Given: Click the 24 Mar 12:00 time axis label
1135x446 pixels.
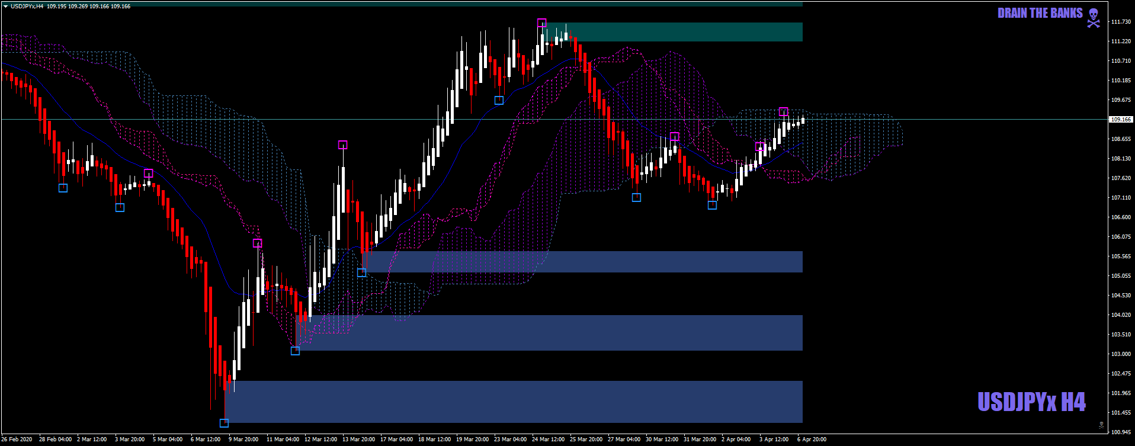Looking at the screenshot, I should [549, 439].
